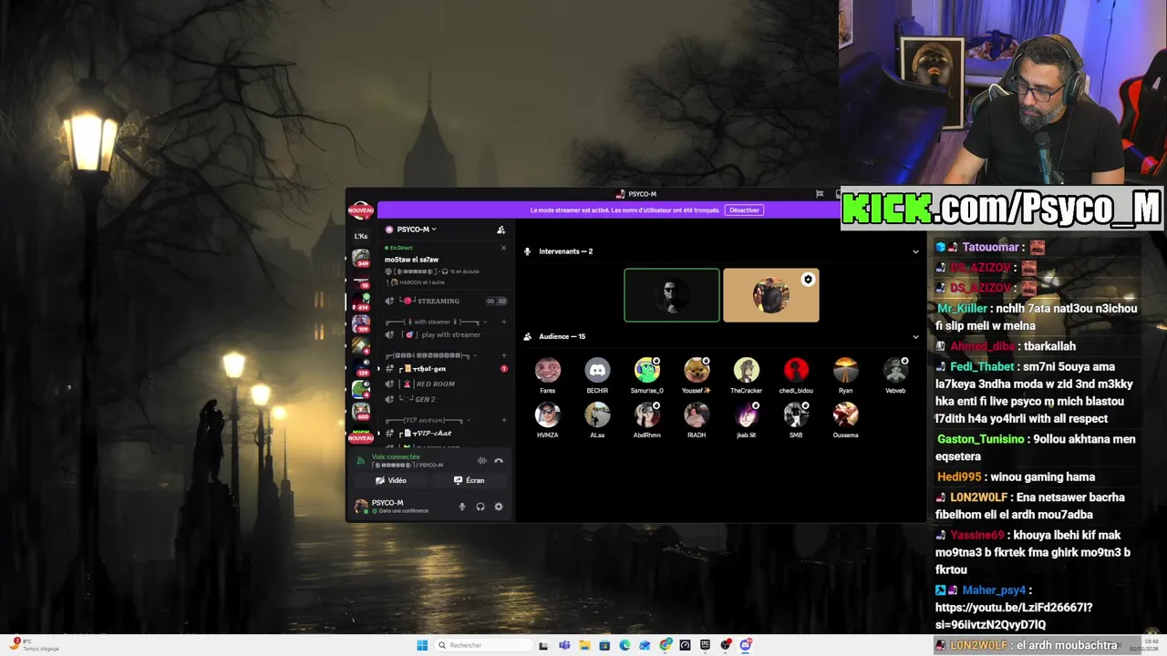Click the Écran share button
Image resolution: width=1167 pixels, height=656 pixels.
coord(469,480)
